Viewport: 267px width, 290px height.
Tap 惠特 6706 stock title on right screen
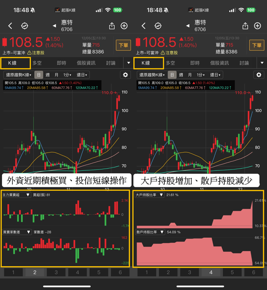pos(200,26)
